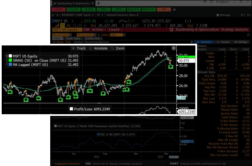Click the blue MA Lagged legend swatch

pos(10,65)
